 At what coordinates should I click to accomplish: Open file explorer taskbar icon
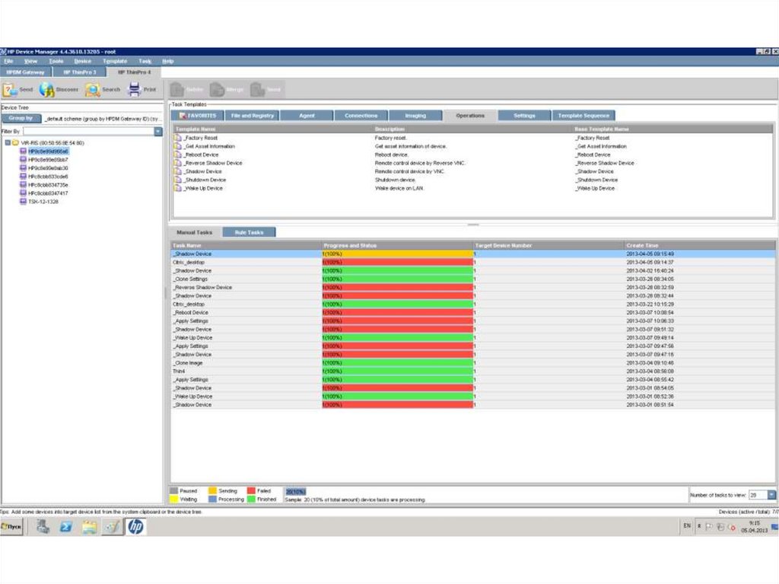[90, 526]
